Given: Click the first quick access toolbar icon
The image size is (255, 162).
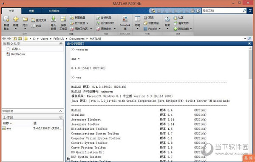Looking at the screenshot, I should 153,11.
